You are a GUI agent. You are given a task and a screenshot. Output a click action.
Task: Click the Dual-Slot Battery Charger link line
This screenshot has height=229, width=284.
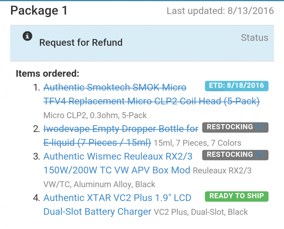(97, 211)
